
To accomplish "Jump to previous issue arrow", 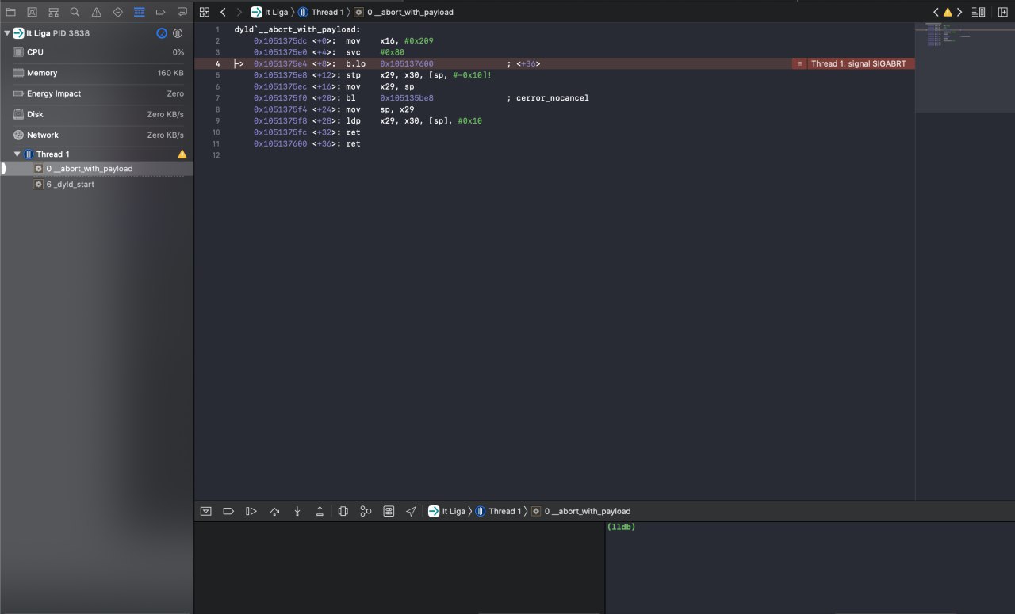I will tap(936, 13).
